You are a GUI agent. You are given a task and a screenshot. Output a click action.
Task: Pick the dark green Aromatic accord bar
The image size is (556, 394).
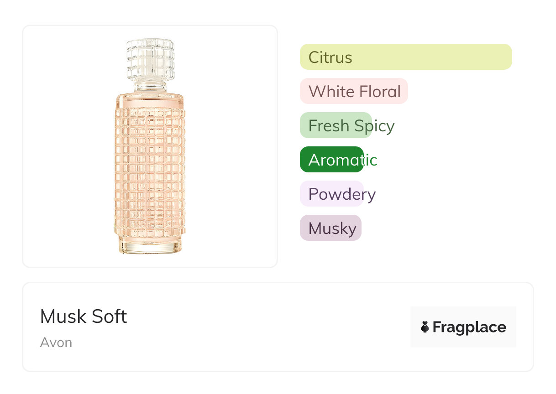[332, 160]
